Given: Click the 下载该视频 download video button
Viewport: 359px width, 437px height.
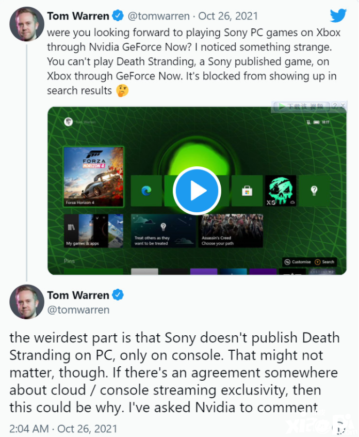Looking at the screenshot, I should 302,106.
